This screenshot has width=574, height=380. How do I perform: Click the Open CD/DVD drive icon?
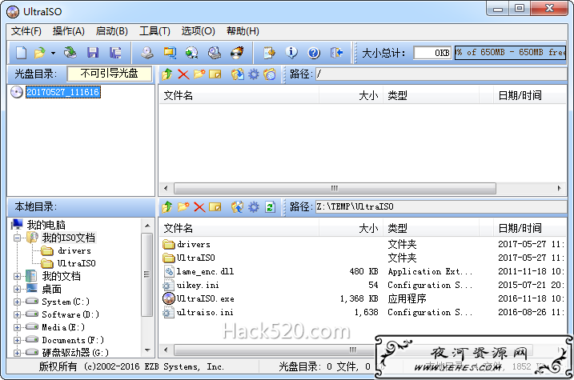[70, 53]
